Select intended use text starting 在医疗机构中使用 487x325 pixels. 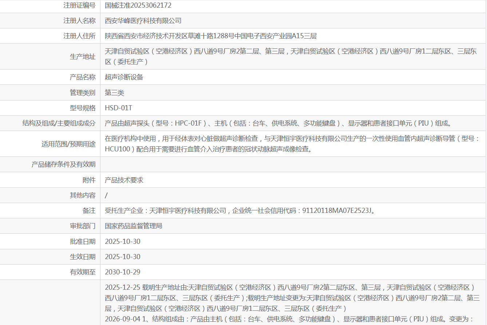click(x=293, y=144)
